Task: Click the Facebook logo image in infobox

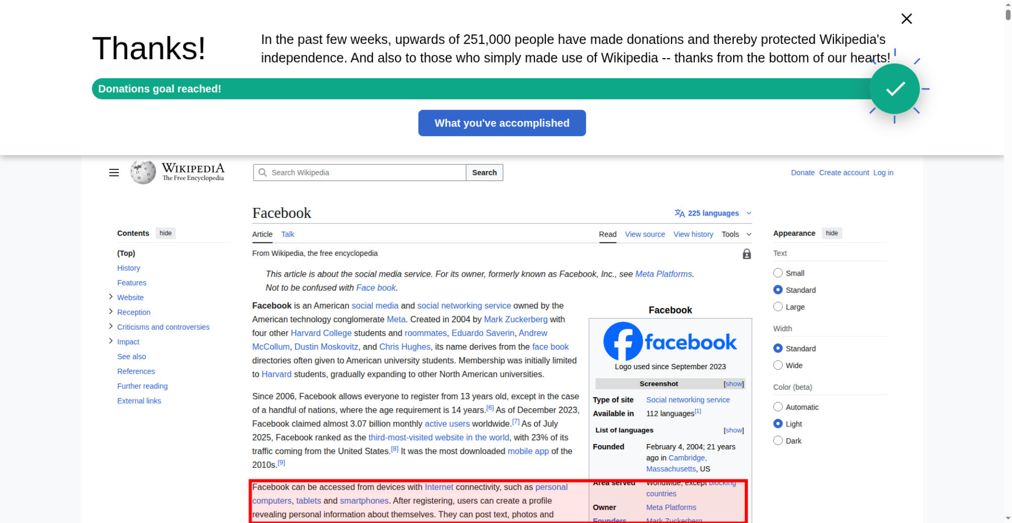Action: [670, 341]
